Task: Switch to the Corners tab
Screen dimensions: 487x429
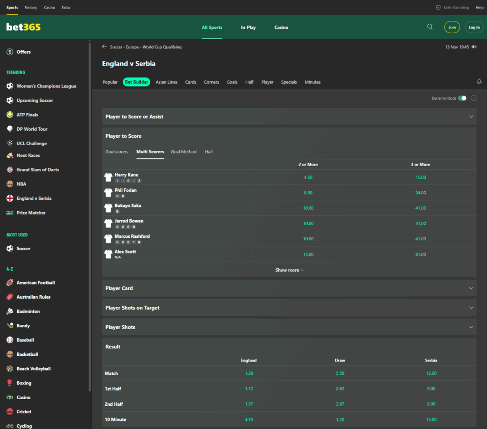Action: coord(211,82)
